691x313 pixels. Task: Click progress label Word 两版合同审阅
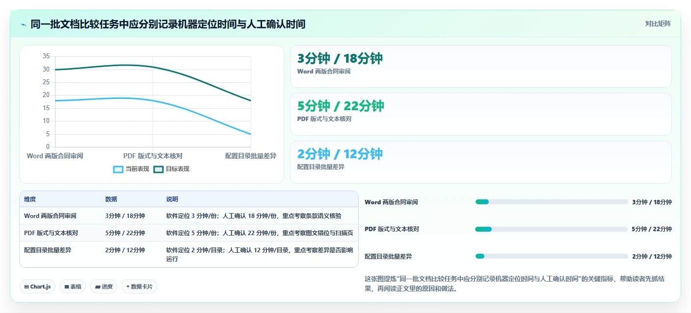391,202
